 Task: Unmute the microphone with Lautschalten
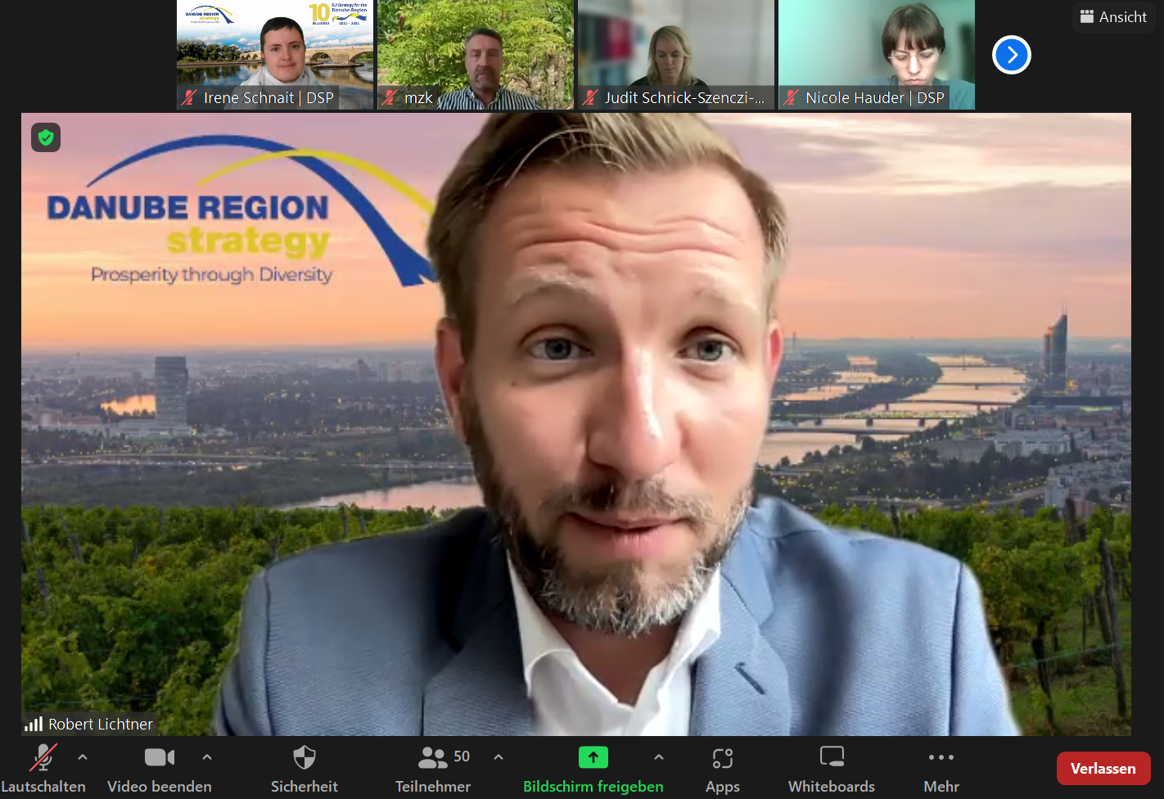pos(43,767)
